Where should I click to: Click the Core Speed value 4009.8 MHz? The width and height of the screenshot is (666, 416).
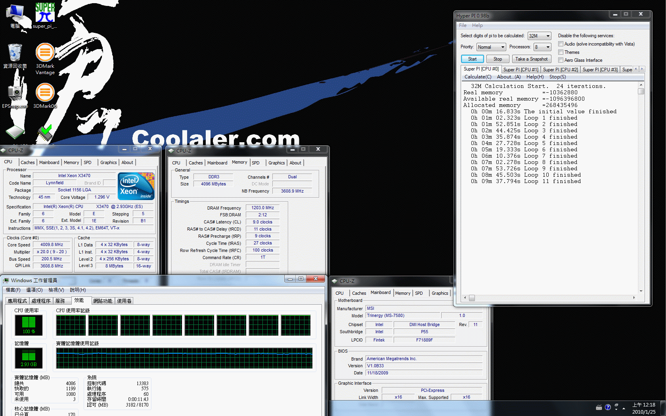pyautogui.click(x=52, y=244)
